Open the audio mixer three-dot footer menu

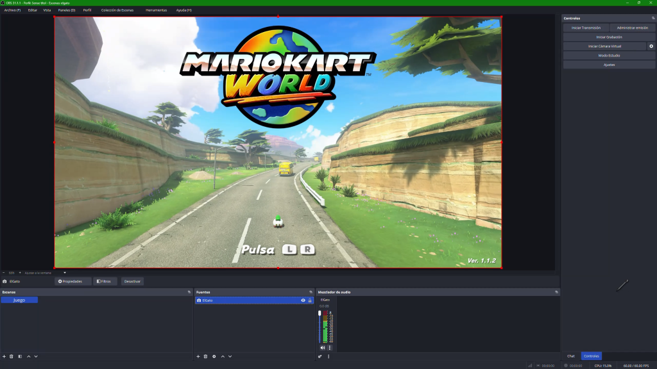[x=328, y=356]
